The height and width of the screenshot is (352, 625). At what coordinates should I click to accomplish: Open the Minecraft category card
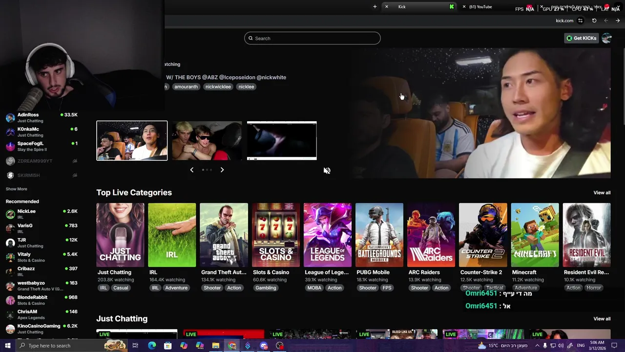pos(535,235)
